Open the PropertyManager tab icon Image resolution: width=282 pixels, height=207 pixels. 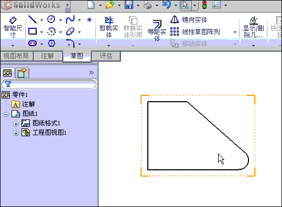click(x=22, y=73)
